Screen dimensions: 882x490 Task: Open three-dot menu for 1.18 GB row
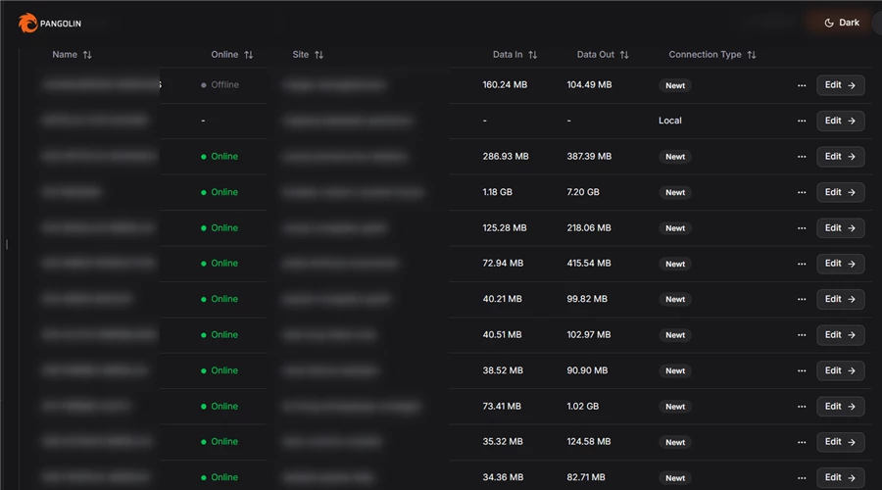point(802,192)
